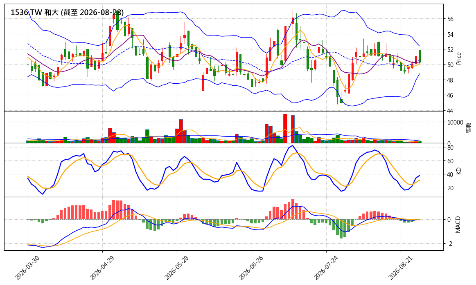
Task: Click the price tick value 44
Action: click(450, 111)
